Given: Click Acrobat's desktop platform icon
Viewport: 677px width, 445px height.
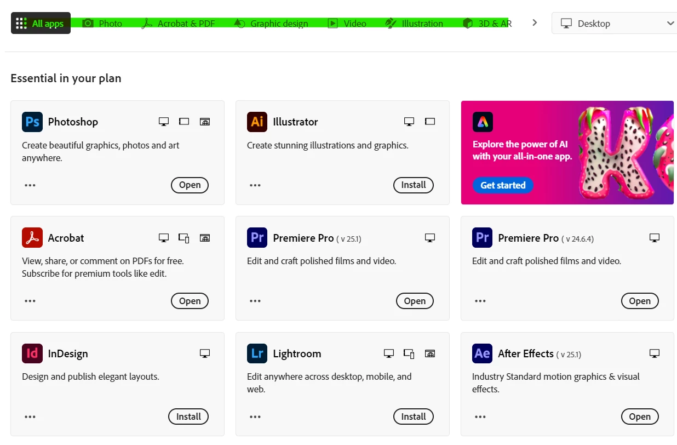Looking at the screenshot, I should pos(164,238).
